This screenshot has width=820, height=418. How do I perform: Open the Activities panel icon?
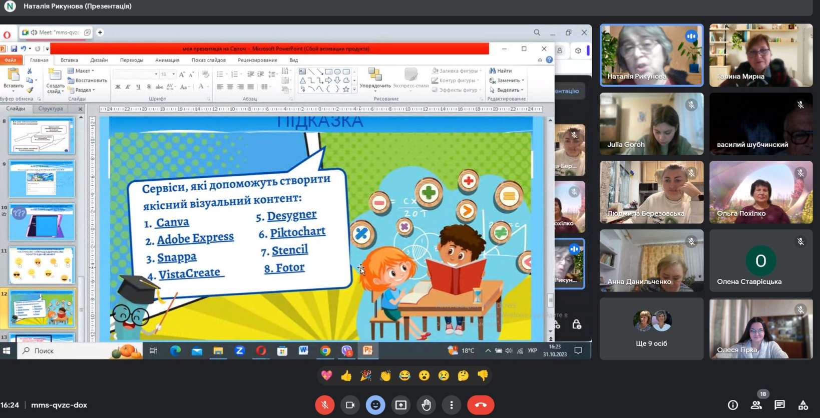click(803, 405)
